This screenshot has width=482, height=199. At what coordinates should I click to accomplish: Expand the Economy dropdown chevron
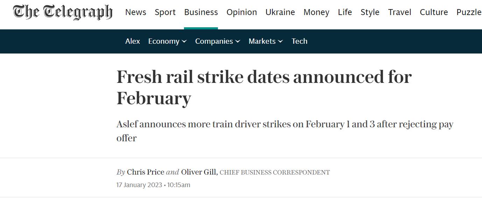pyautogui.click(x=184, y=41)
